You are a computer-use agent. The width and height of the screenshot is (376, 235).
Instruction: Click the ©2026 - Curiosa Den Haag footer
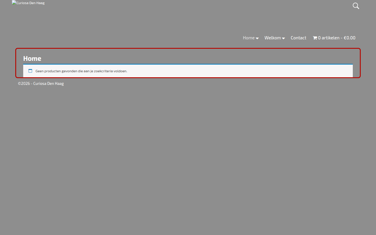[41, 83]
